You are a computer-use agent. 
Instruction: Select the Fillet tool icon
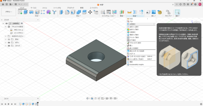click(67, 12)
